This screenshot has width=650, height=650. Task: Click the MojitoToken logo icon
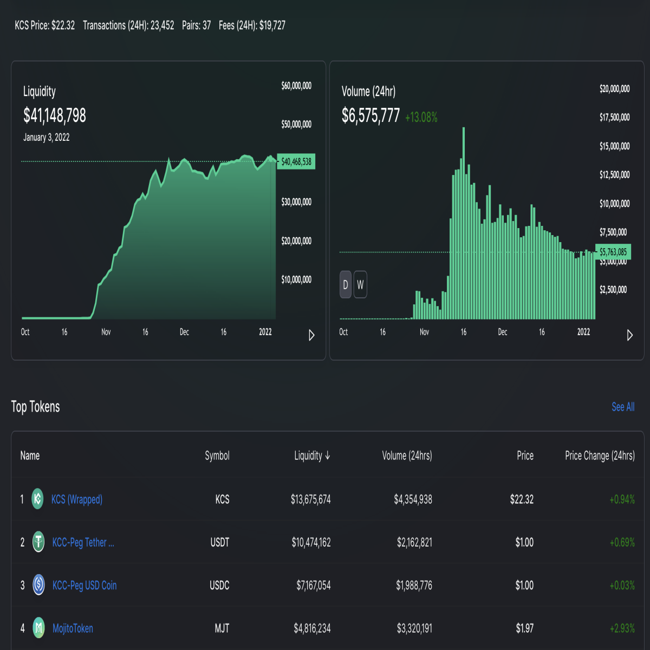pos(38,628)
